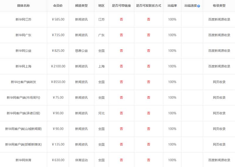The height and width of the screenshot is (167, 235).
Task: Select 新华网客户端(承德日报) media name
Action: (23, 113)
